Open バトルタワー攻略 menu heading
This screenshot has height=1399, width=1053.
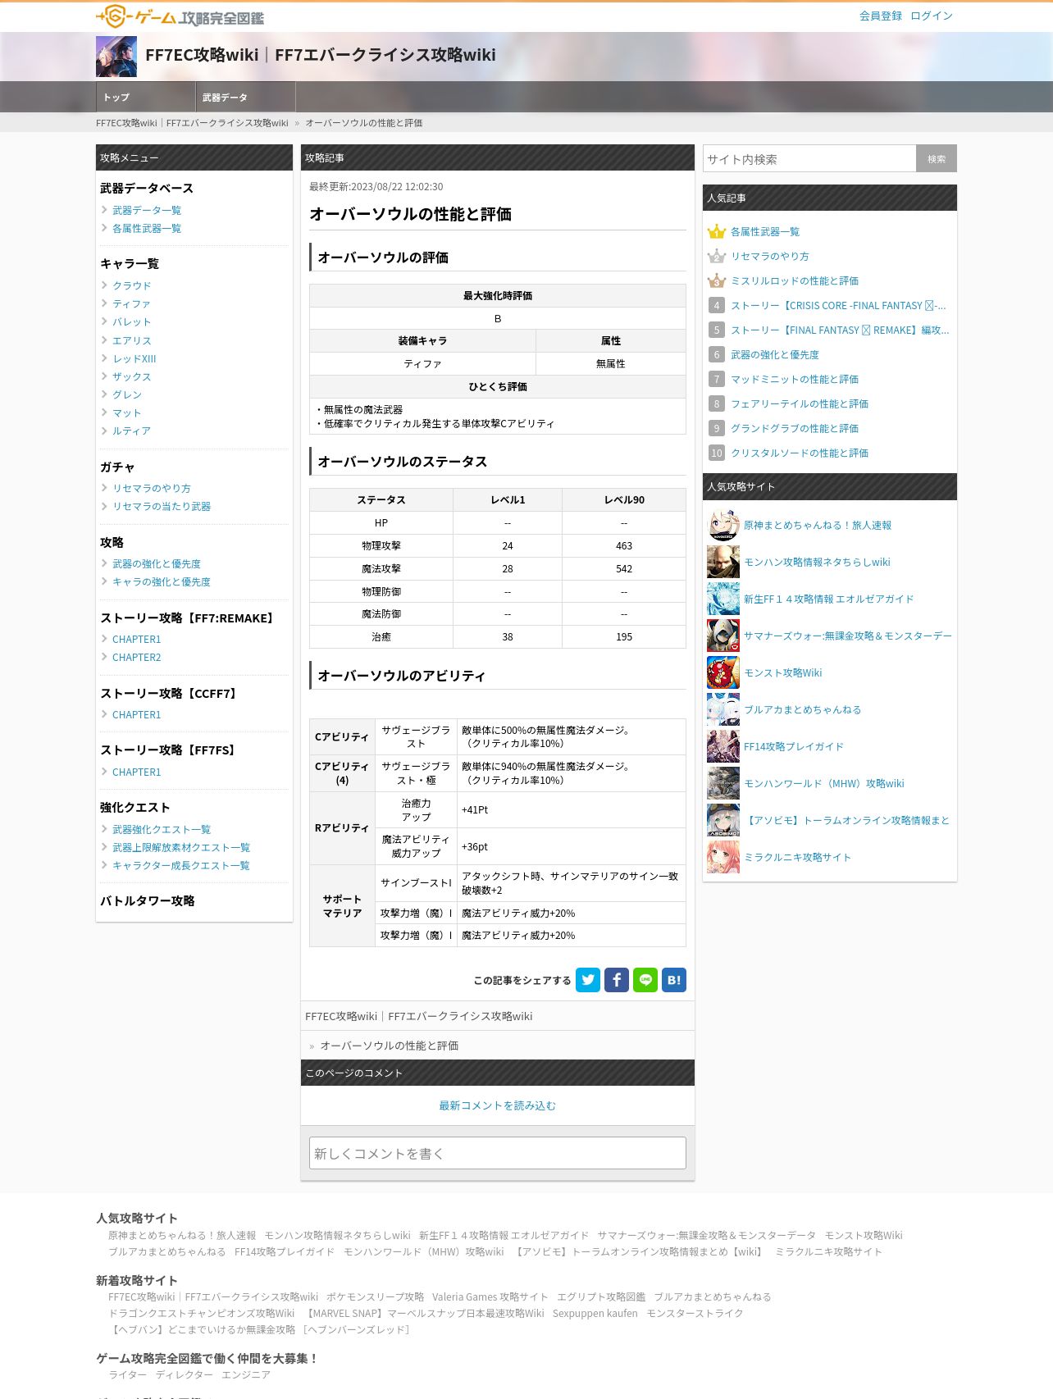pos(148,900)
